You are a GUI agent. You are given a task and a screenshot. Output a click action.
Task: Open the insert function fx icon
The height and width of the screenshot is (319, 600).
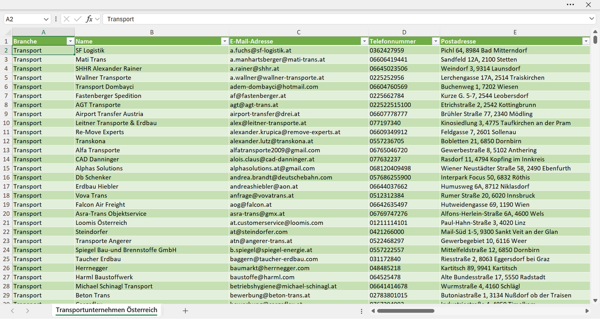[90, 19]
